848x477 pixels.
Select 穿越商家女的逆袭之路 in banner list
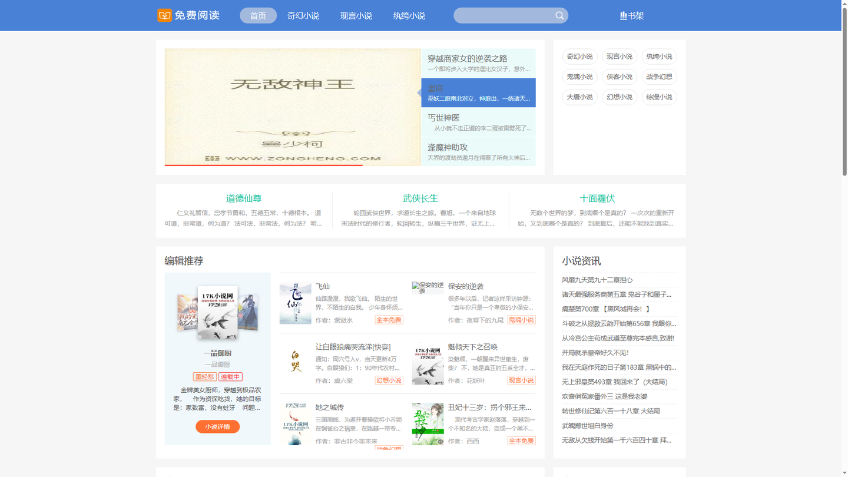pos(478,63)
